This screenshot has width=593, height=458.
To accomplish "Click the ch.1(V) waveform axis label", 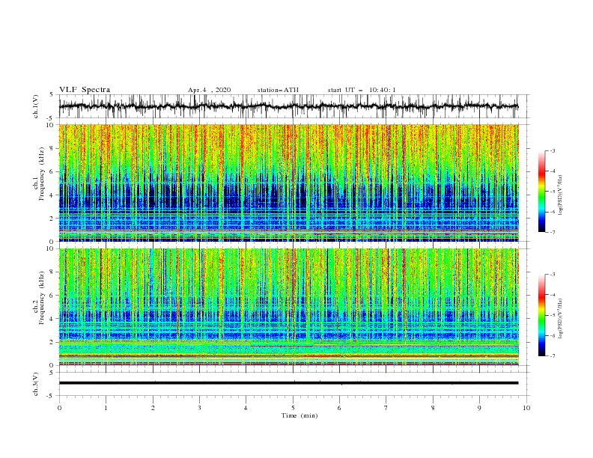I will tap(36, 106).
